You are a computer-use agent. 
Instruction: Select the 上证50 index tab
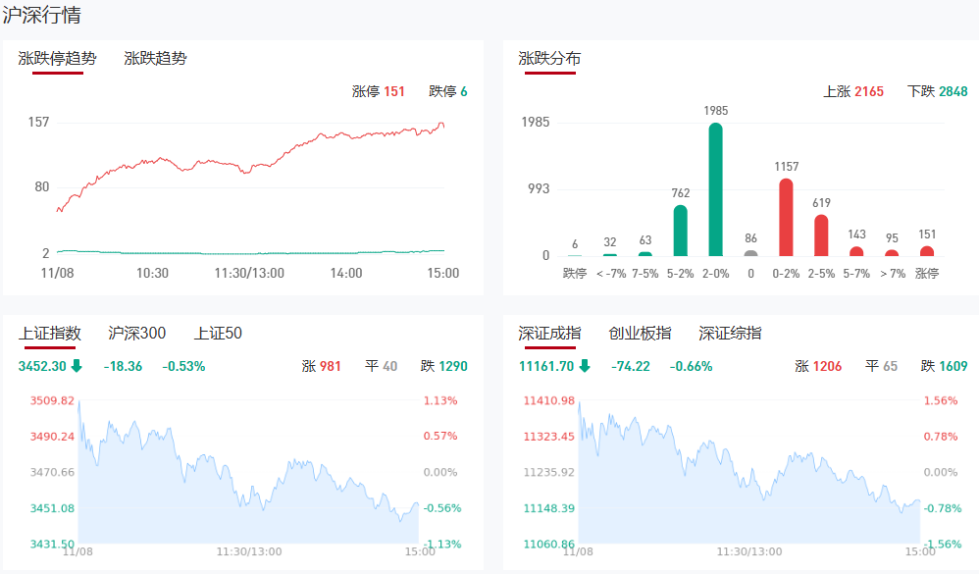tap(218, 334)
